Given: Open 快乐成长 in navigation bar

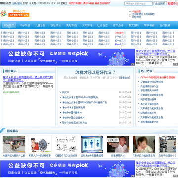Looking at the screenshot, I should pyautogui.click(x=56, y=25).
